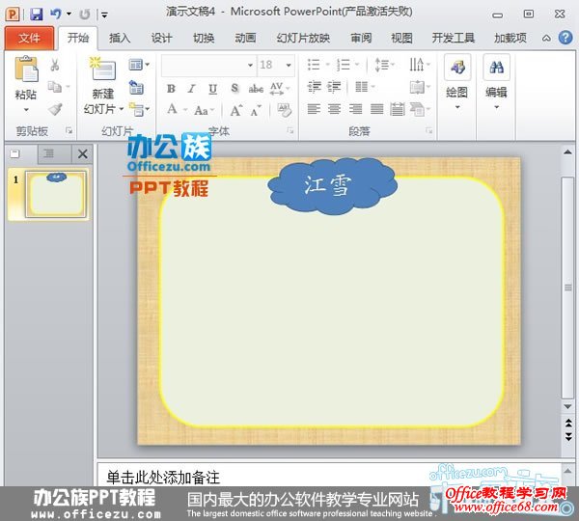Open the quick access toolbar customize arrow
579x521 pixels.
click(x=104, y=15)
